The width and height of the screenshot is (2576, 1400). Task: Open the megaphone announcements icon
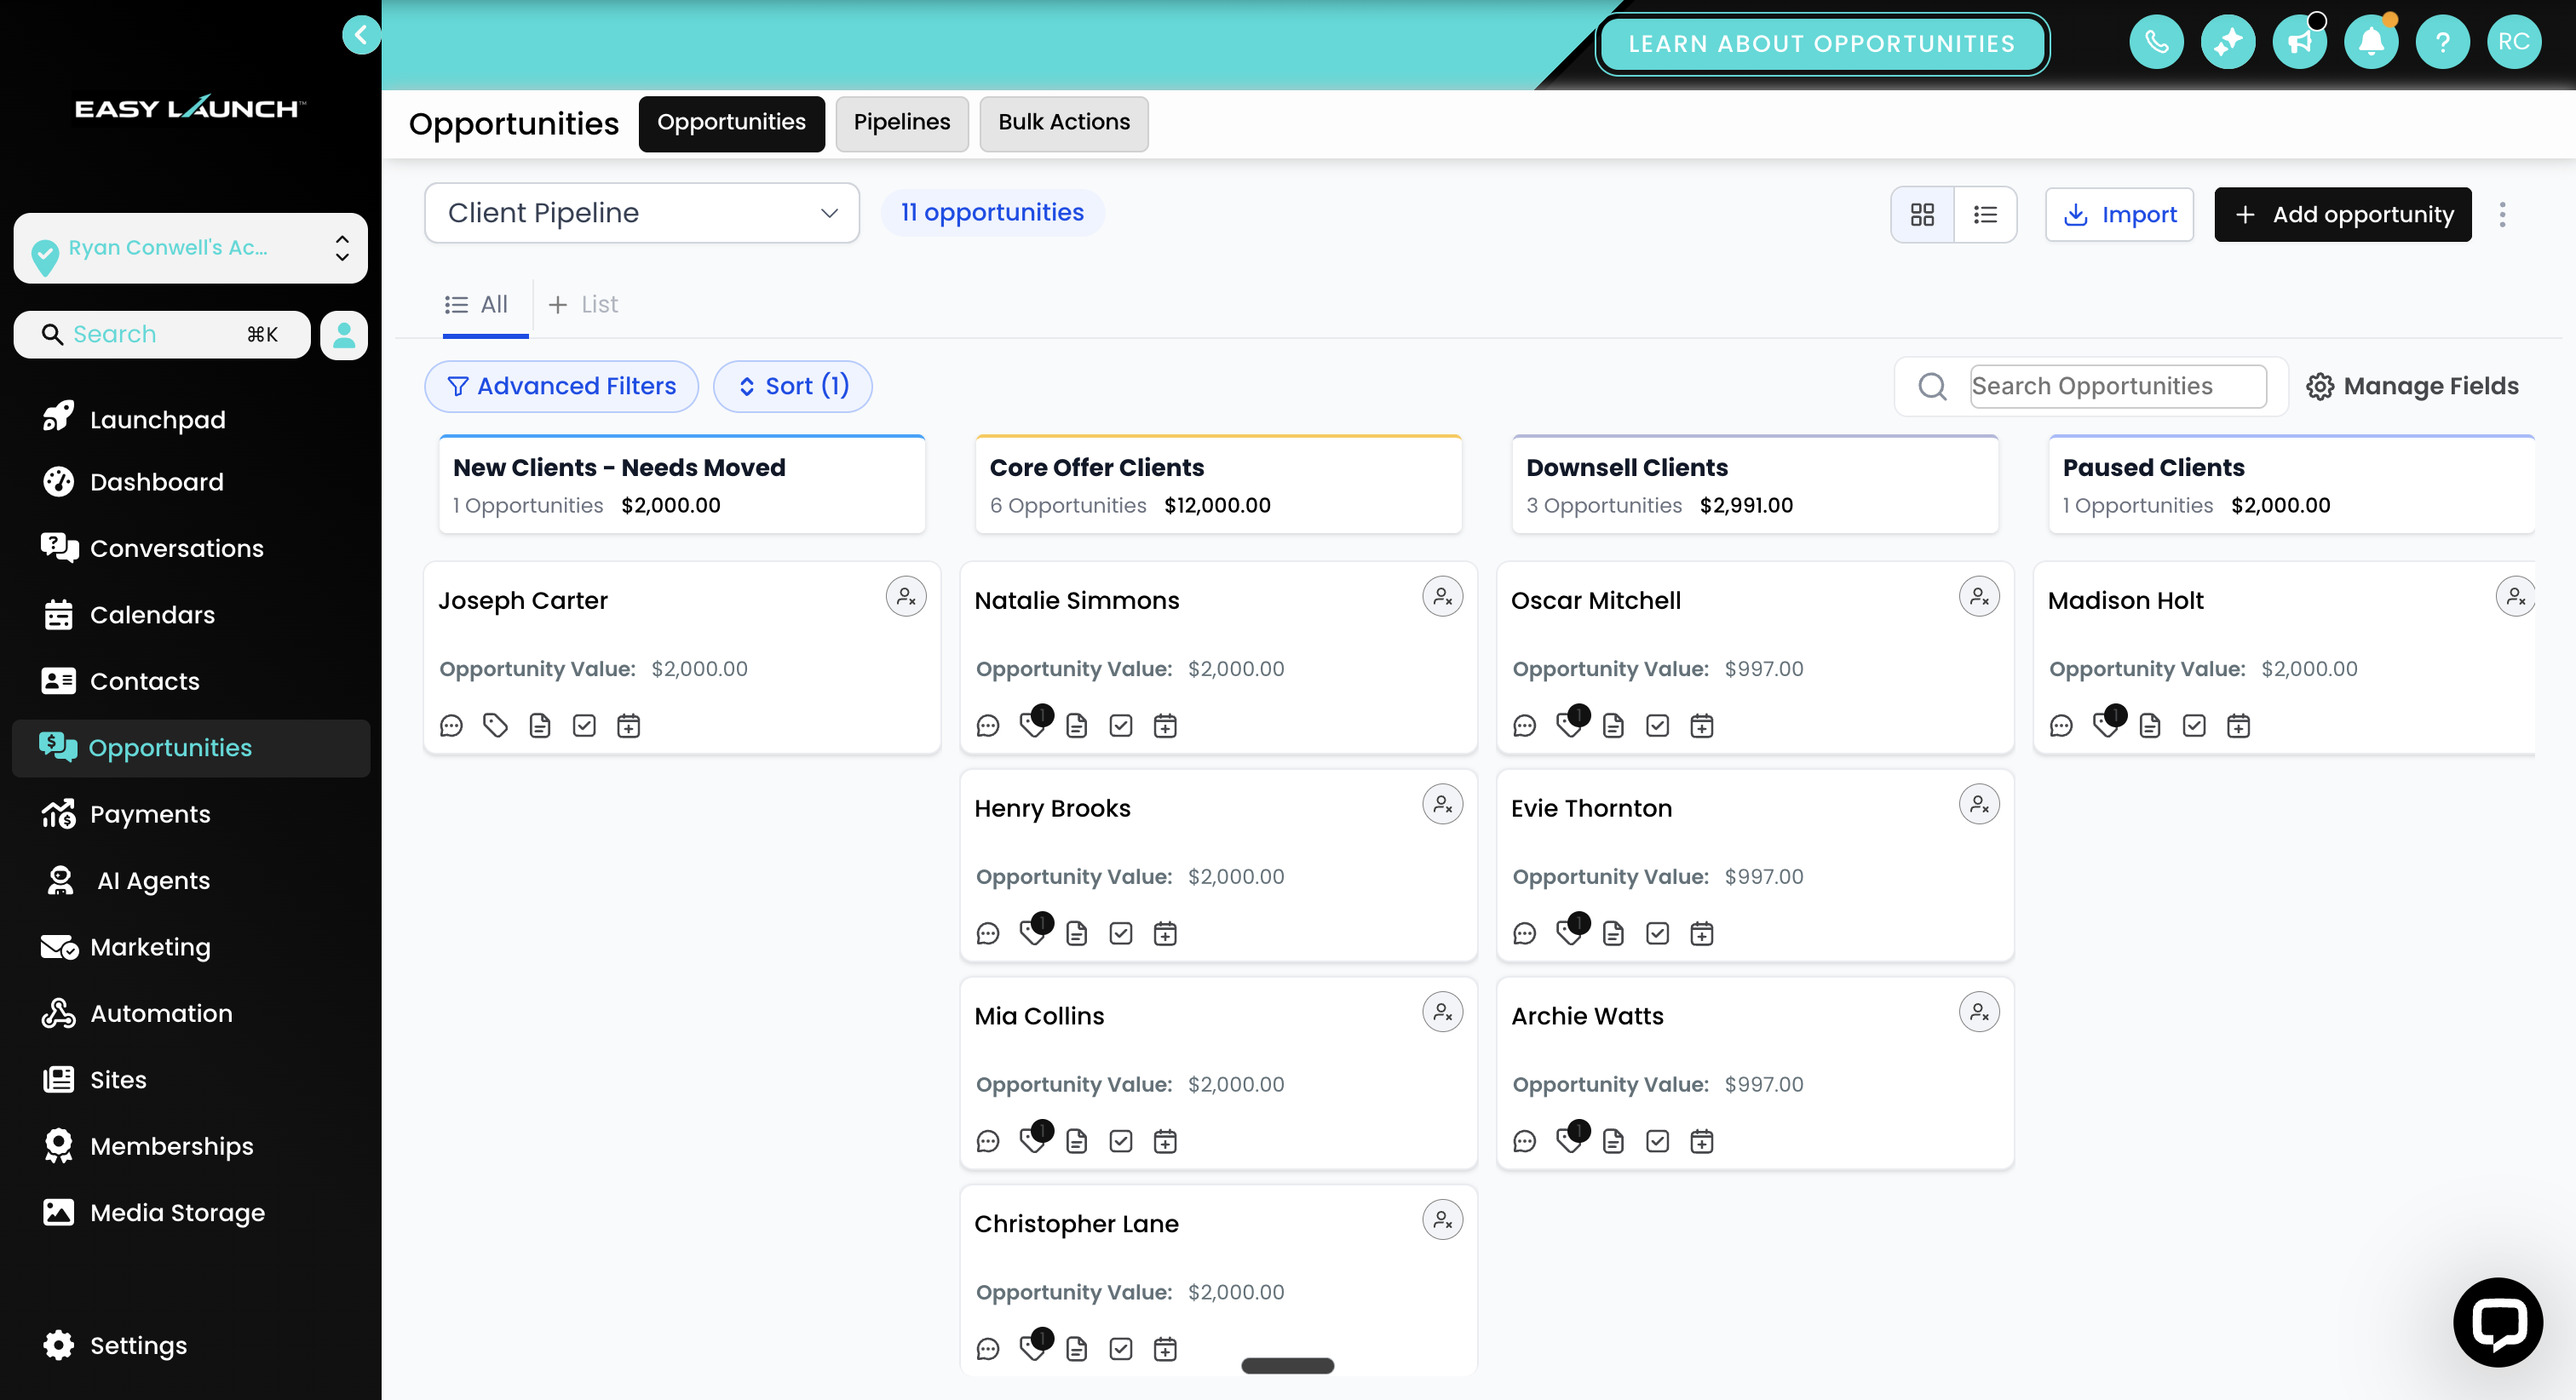2299,42
